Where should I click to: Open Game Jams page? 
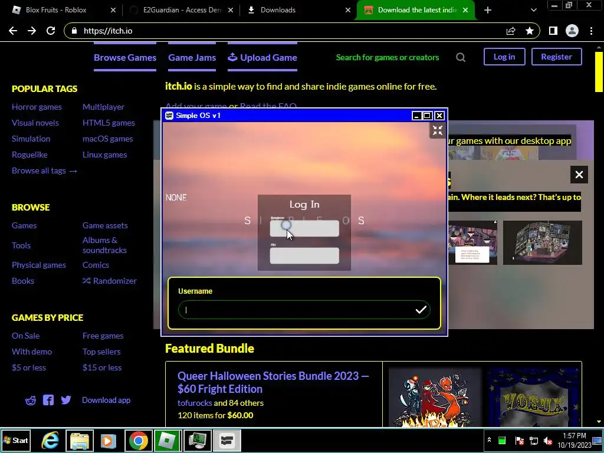[192, 57]
